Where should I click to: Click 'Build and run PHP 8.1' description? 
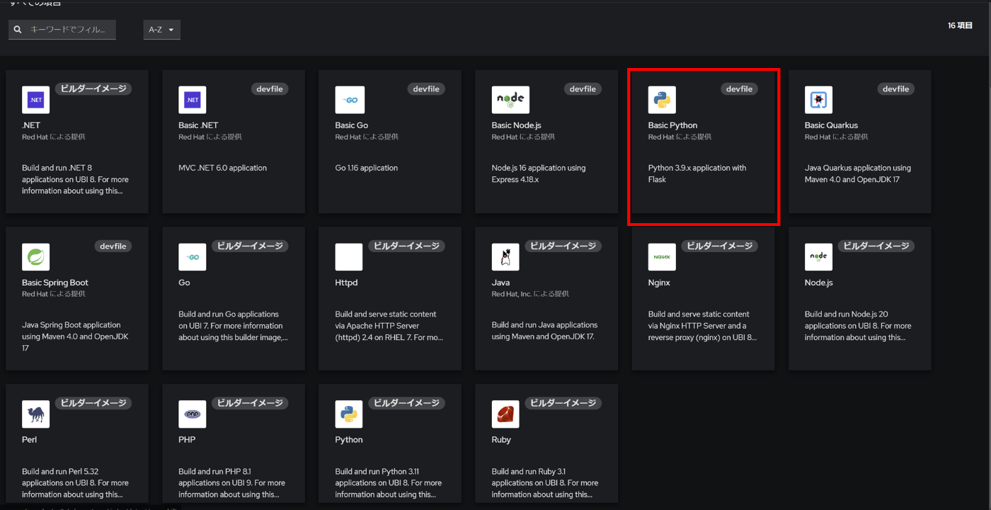coord(231,483)
